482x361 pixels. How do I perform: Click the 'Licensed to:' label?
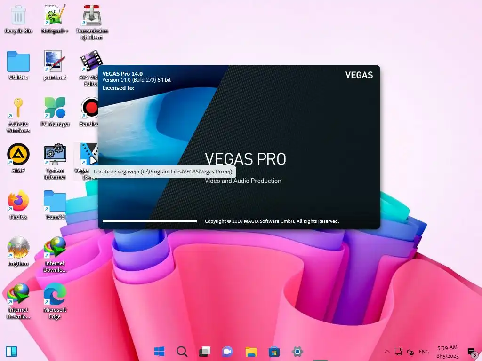pos(118,88)
